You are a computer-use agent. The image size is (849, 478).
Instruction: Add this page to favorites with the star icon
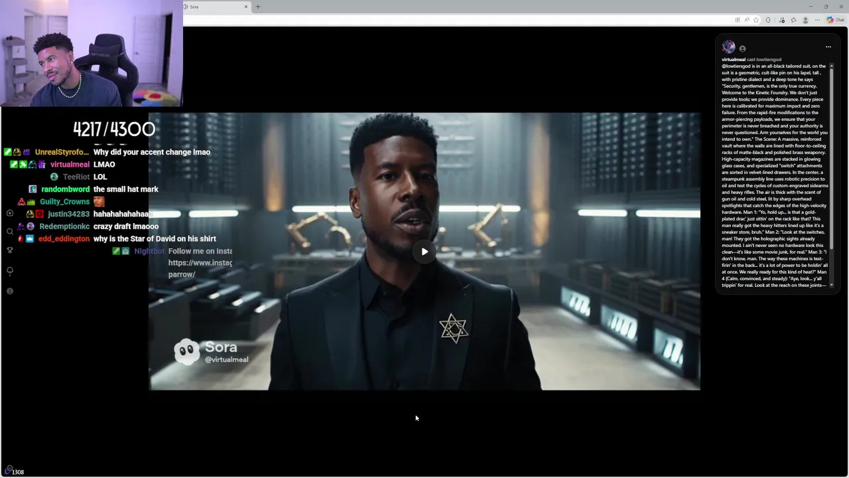756,20
